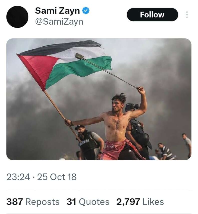View the 31 Quotes list

click(x=88, y=202)
